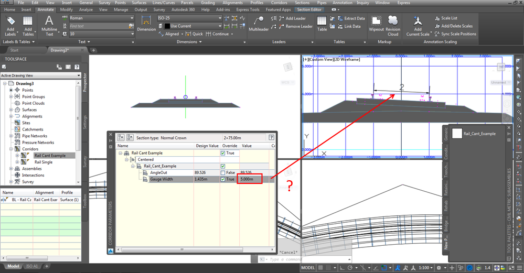
Task: Close the Corridor Parameters palette
Action: (111, 135)
